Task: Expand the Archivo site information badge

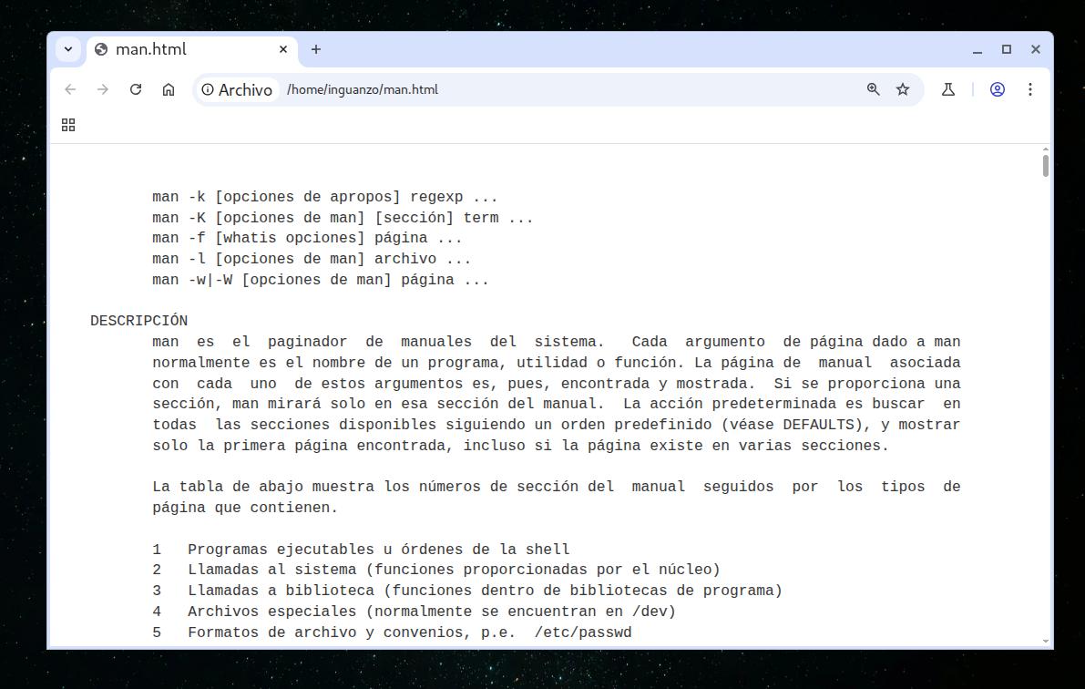Action: [236, 89]
